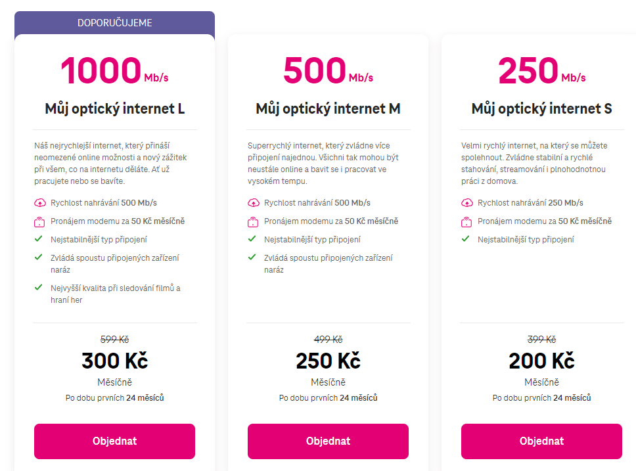
Task: Click the 300 Kč price in plan L
Action: click(x=115, y=361)
